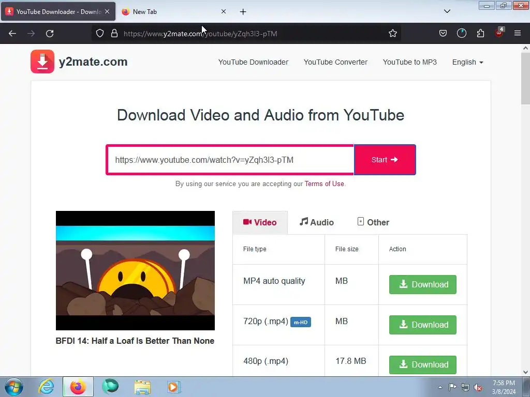Bookmark this page with the star icon
This screenshot has width=530, height=397.
pos(392,34)
